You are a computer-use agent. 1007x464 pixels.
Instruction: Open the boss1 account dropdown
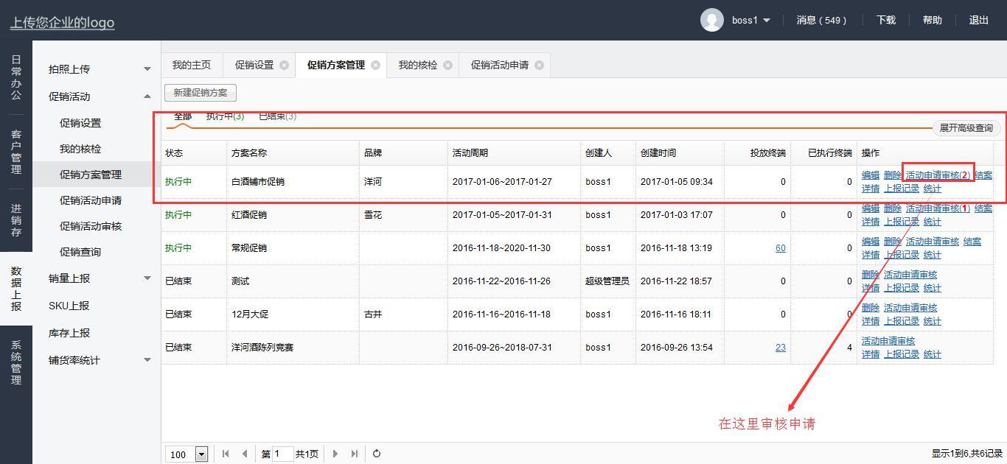tap(767, 21)
